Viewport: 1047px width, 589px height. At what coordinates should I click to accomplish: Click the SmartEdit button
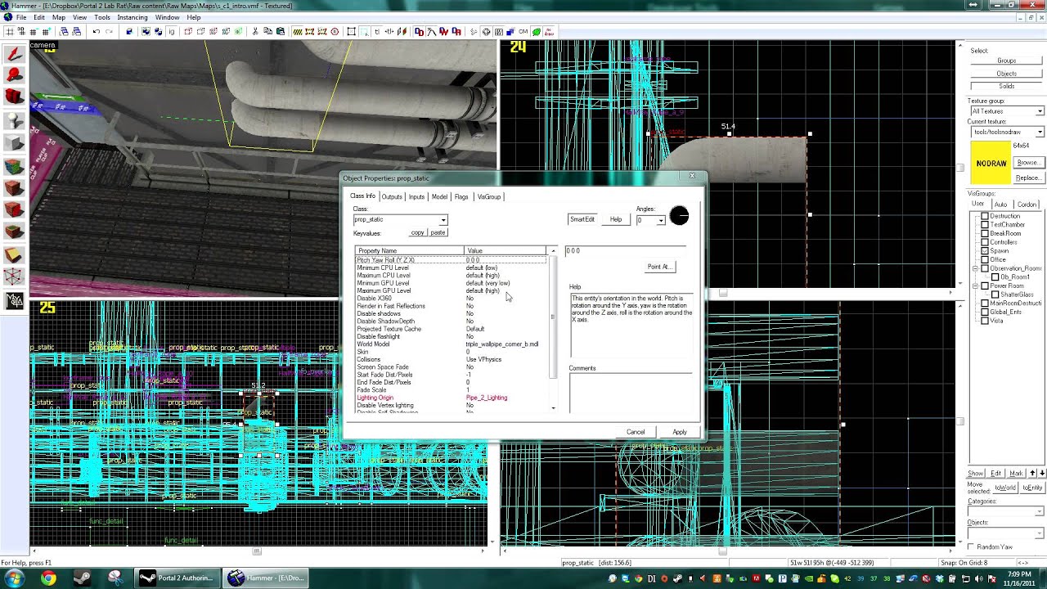[582, 219]
